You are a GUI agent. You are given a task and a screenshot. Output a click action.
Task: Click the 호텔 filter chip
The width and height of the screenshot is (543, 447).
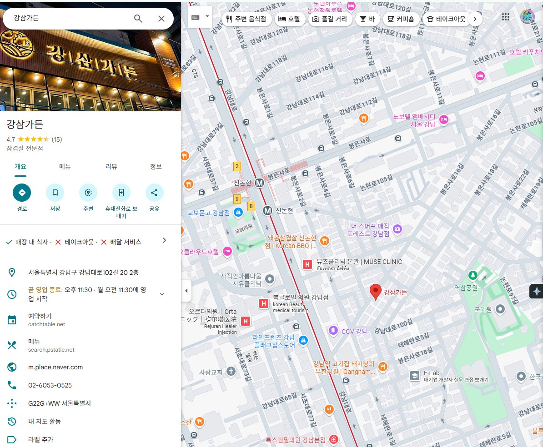290,19
